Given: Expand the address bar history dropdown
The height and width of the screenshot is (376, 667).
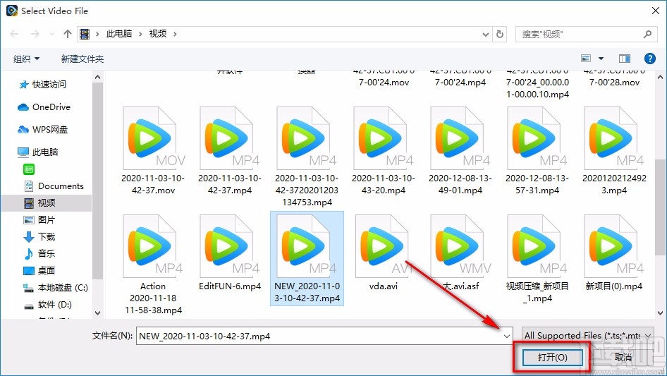Looking at the screenshot, I should [485, 35].
